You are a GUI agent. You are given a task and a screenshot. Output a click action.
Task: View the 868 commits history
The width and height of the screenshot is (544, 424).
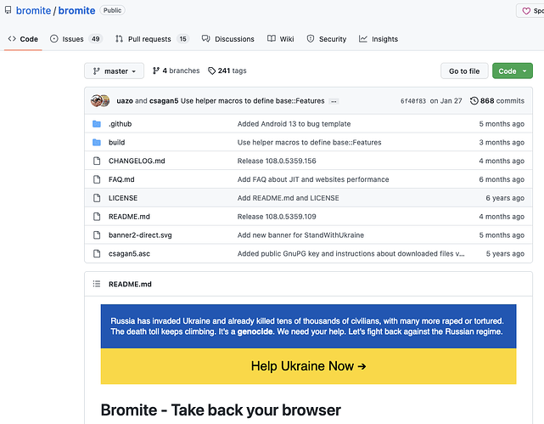pyautogui.click(x=497, y=101)
